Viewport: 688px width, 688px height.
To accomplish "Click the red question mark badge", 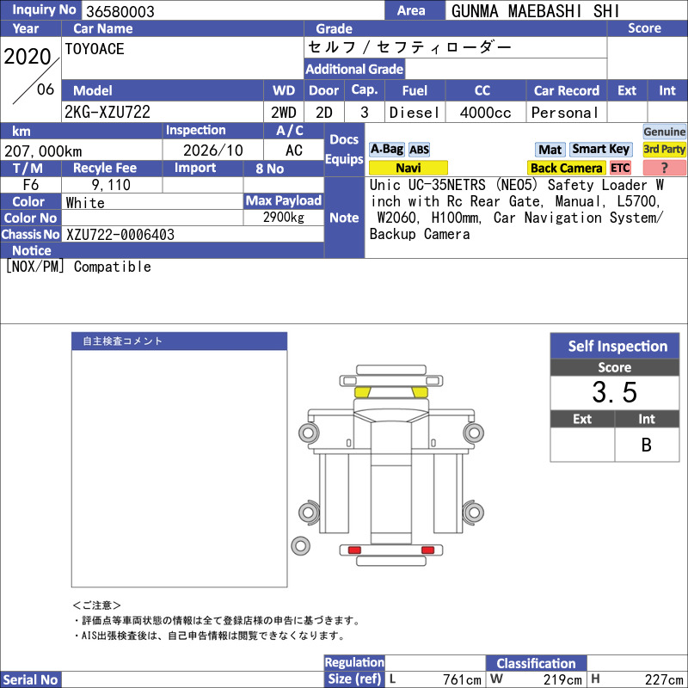I will (x=664, y=168).
